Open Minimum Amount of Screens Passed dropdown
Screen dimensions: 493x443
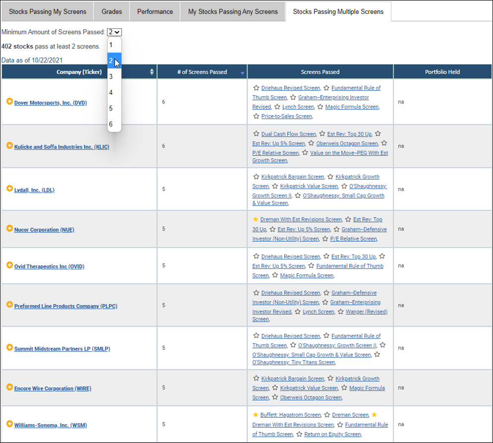[x=114, y=32]
